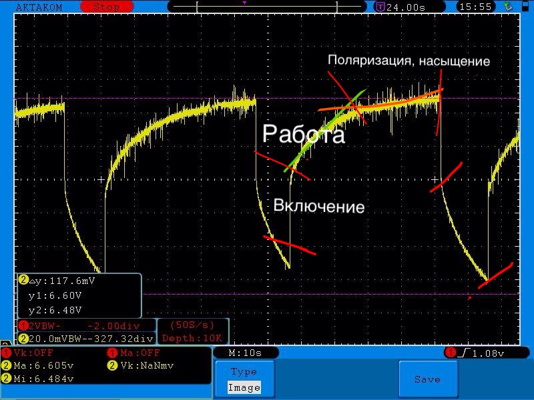The width and height of the screenshot is (534, 400).
Task: Select the cursor value y2:6.48V
Action: 55,310
